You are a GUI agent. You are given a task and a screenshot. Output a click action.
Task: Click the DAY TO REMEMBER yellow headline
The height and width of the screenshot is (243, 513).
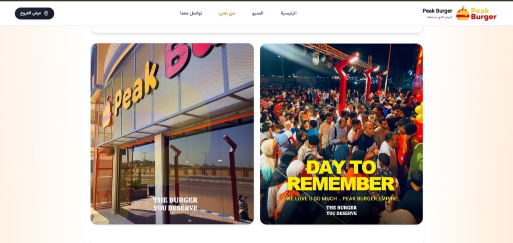coord(341,176)
